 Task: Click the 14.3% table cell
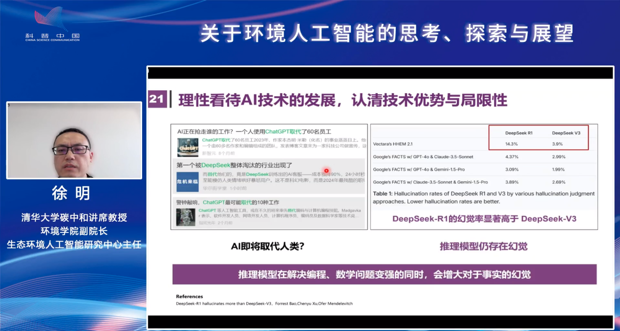coord(512,144)
